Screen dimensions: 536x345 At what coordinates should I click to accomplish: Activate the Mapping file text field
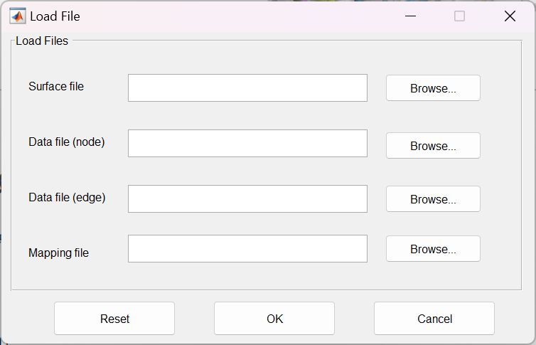coord(247,248)
